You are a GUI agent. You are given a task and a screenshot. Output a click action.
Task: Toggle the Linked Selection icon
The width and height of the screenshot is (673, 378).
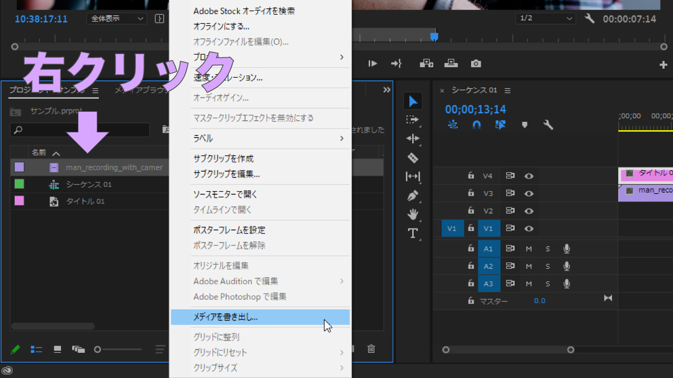(x=500, y=125)
